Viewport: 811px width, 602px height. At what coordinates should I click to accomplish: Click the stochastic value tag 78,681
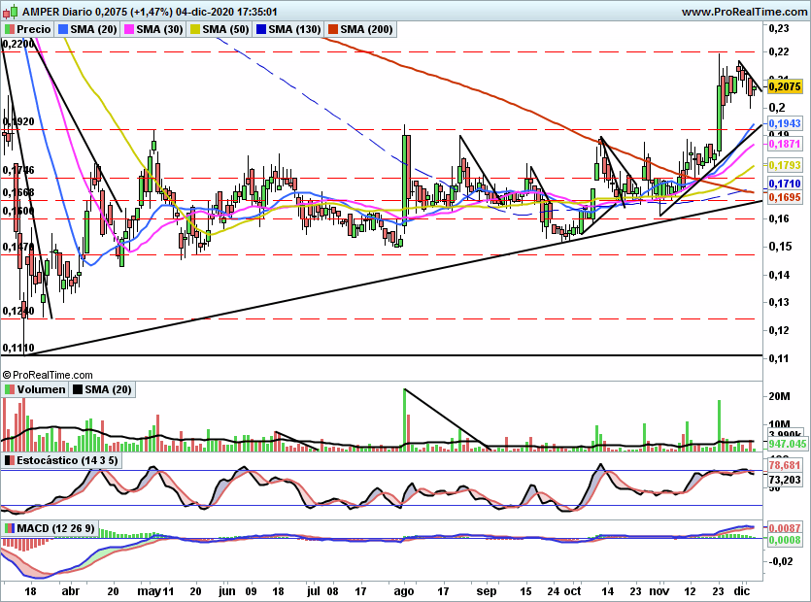785,465
